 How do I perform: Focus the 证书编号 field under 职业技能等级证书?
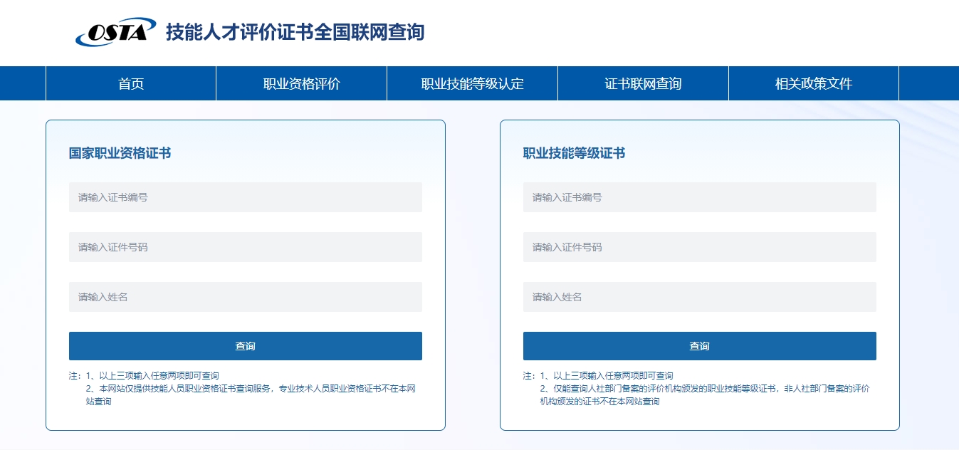(699, 197)
